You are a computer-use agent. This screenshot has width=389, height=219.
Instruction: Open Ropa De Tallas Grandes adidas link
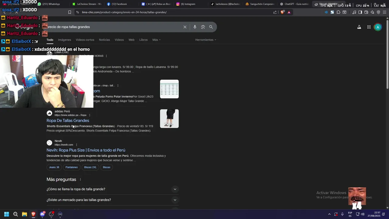pyautogui.click(x=68, y=120)
